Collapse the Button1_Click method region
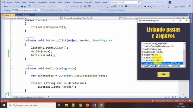 coord(11,40)
